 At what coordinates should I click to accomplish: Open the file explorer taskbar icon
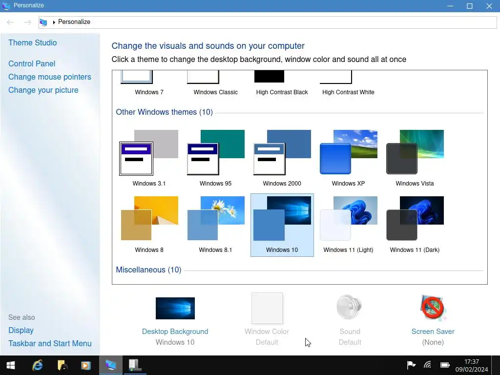click(62, 365)
